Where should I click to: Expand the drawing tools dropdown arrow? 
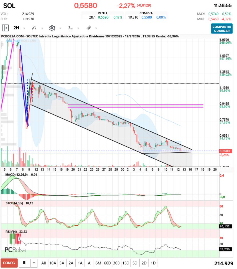tap(96, 28)
